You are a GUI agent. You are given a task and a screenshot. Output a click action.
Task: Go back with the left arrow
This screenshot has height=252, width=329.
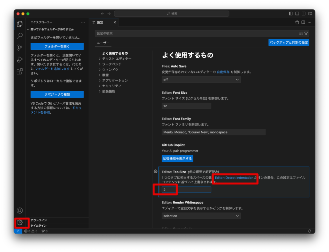102,13
